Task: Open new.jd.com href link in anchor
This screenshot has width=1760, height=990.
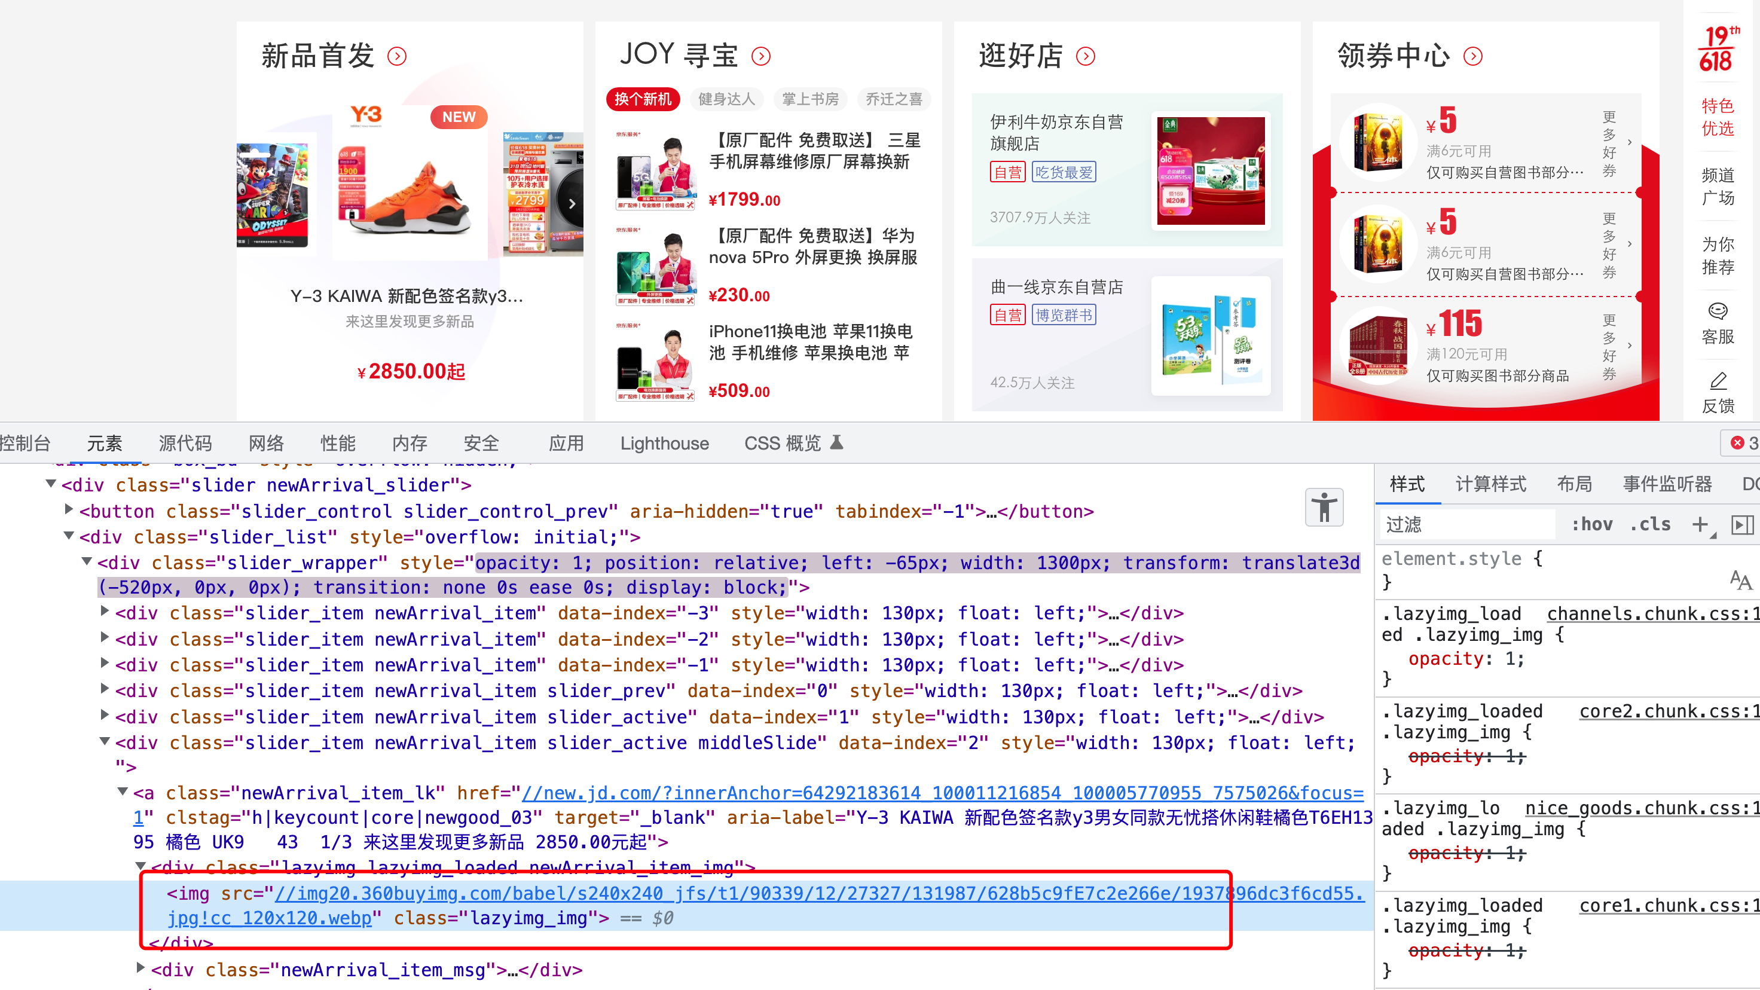Action: tap(943, 793)
